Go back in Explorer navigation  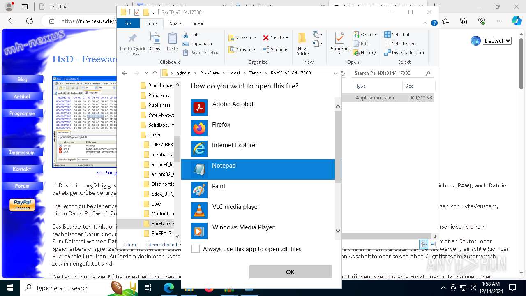(125, 73)
